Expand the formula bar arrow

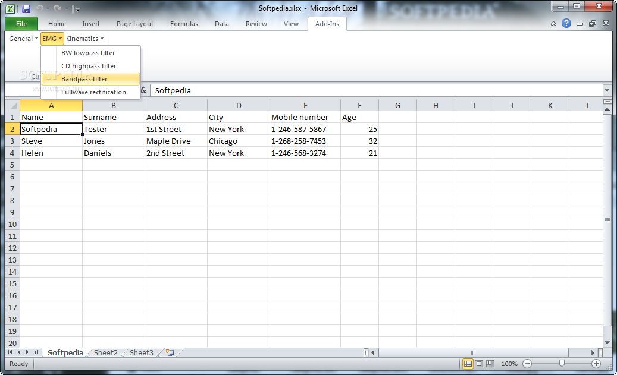[x=607, y=90]
